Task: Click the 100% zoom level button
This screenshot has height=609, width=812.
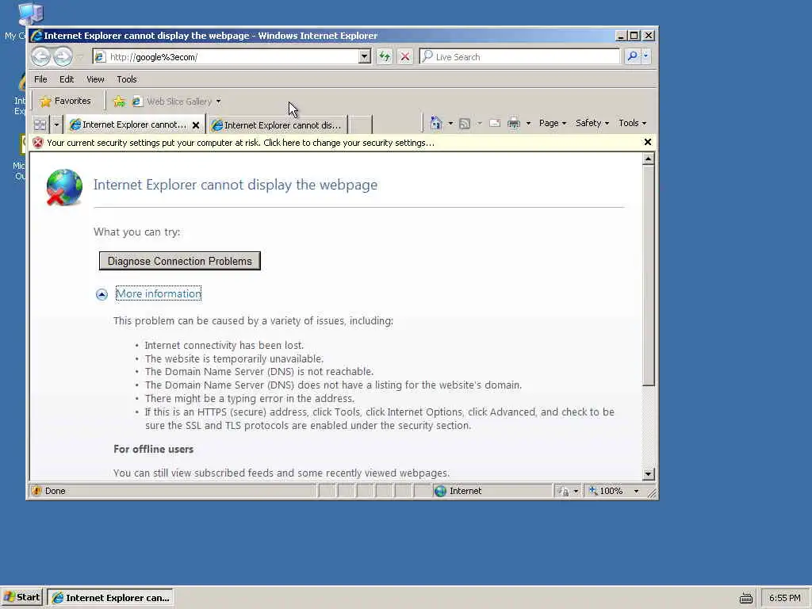Action: [607, 491]
